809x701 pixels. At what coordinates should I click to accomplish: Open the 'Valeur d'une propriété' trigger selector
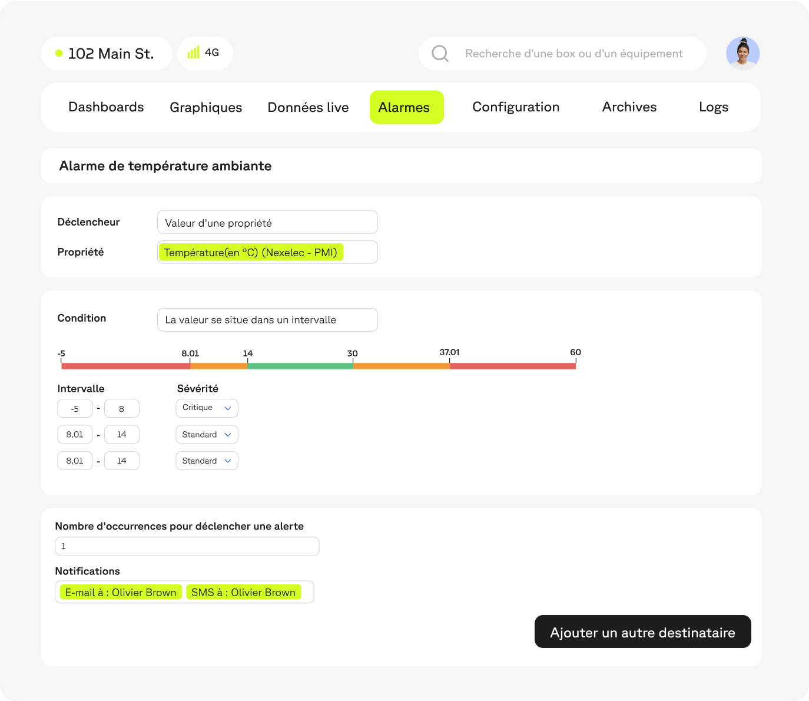[267, 222]
